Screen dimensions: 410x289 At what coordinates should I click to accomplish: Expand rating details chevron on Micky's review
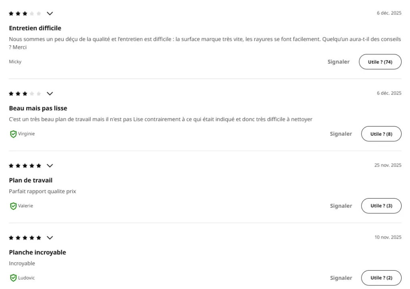tap(50, 14)
